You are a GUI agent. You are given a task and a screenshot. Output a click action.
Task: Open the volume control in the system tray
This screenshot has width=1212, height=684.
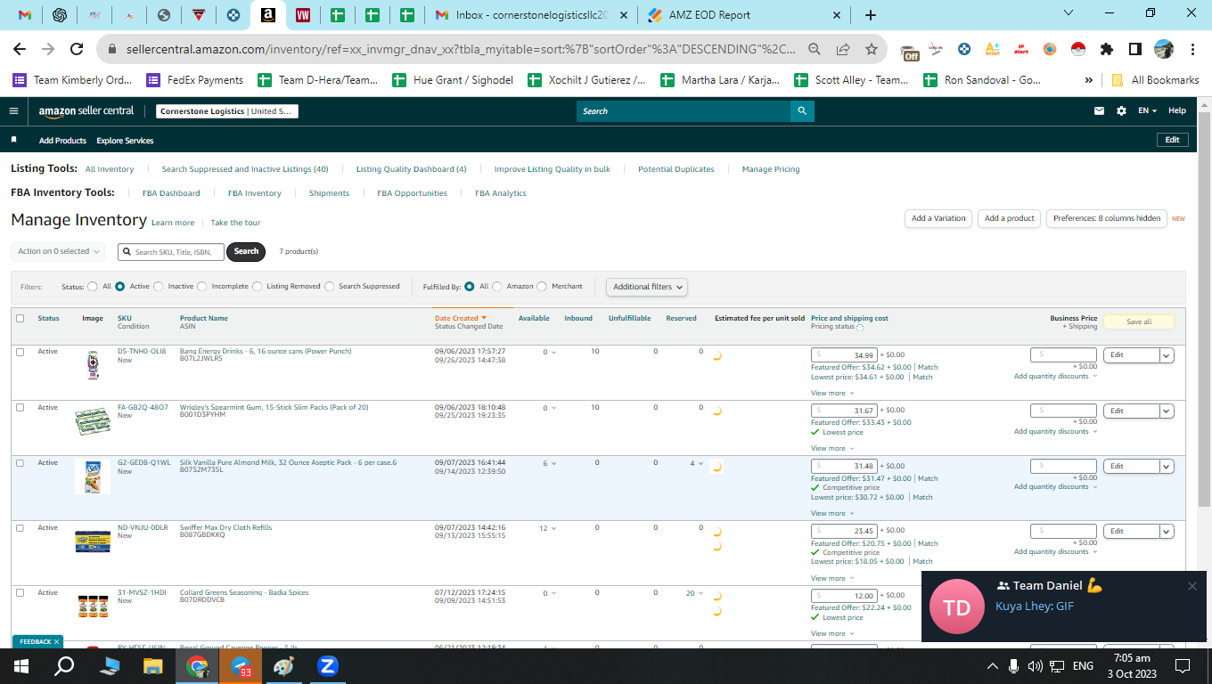click(x=1035, y=666)
